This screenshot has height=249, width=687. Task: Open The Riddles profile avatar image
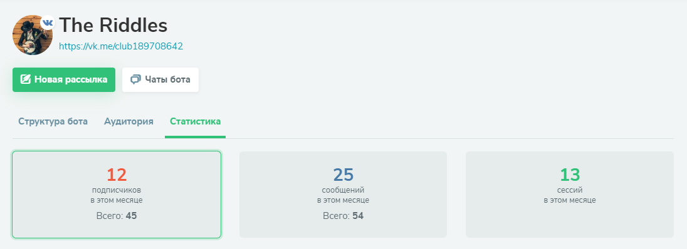(33, 35)
